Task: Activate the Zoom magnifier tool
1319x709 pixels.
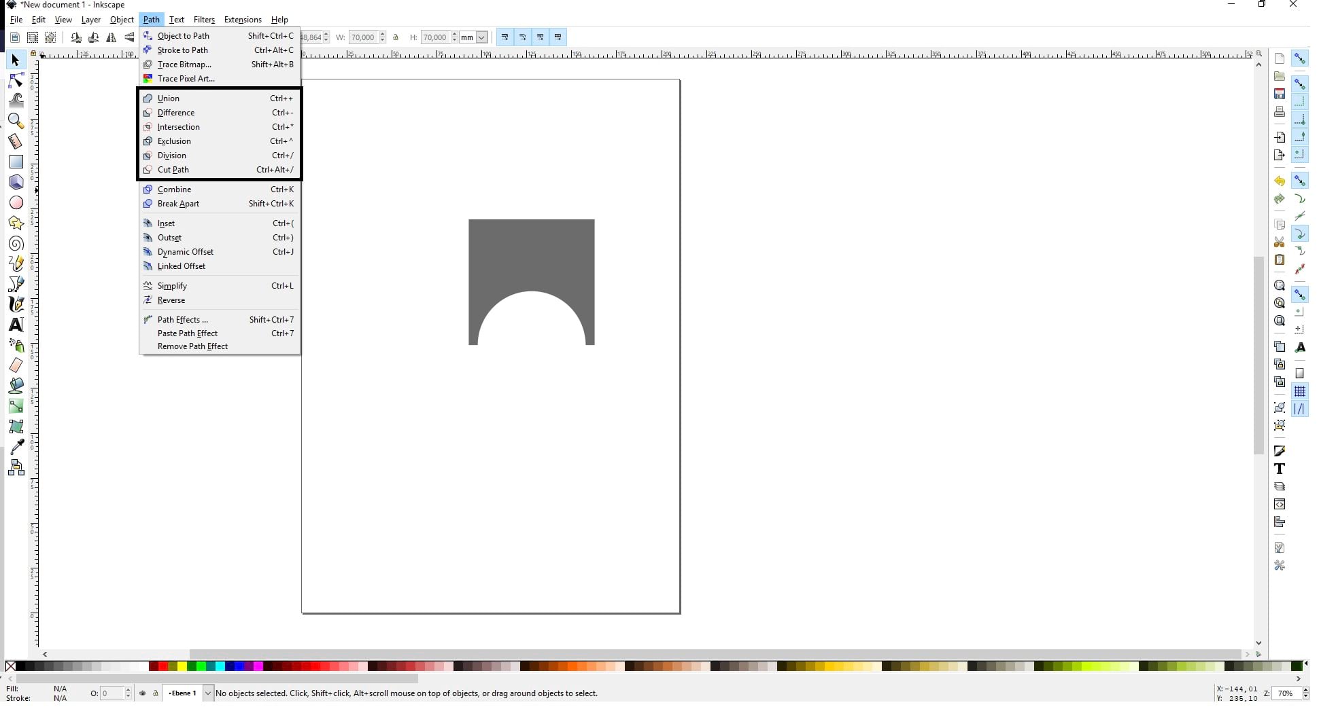Action: (16, 121)
